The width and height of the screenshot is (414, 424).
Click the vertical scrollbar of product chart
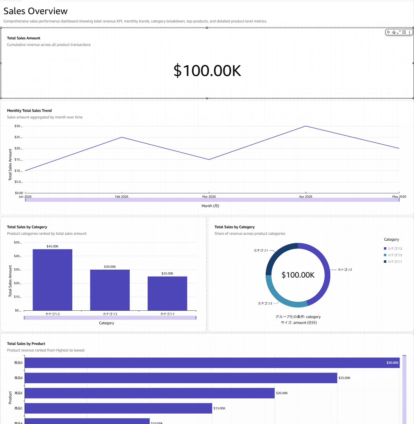[x=404, y=389]
